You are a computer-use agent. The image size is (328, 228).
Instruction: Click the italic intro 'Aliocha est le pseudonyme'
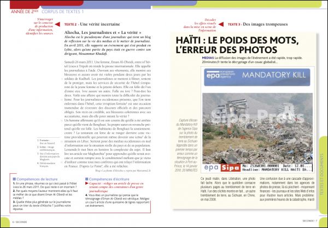click(x=108, y=45)
